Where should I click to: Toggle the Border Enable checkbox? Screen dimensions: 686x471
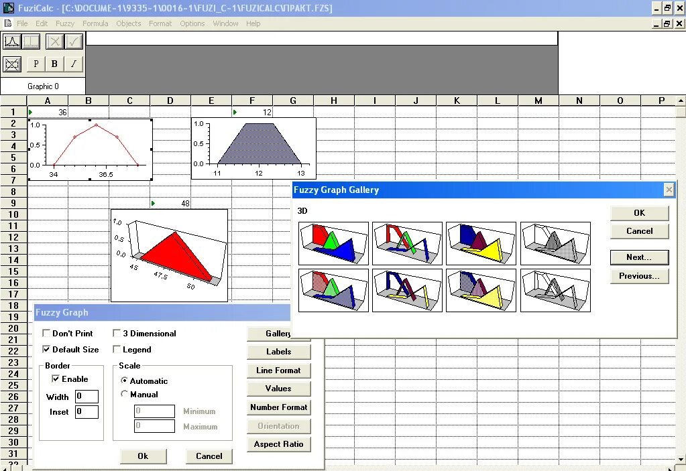tap(55, 379)
